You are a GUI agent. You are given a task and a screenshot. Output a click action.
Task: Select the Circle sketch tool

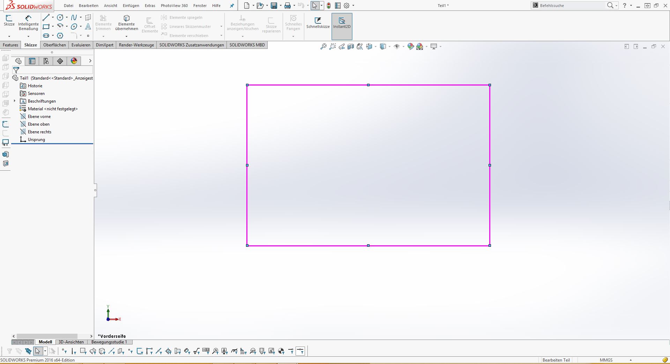point(60,17)
